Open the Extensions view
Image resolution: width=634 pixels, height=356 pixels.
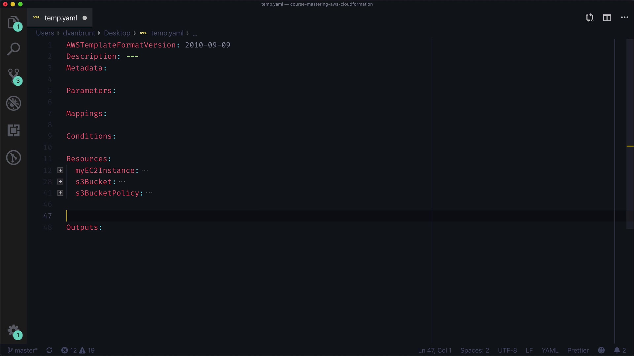[13, 131]
